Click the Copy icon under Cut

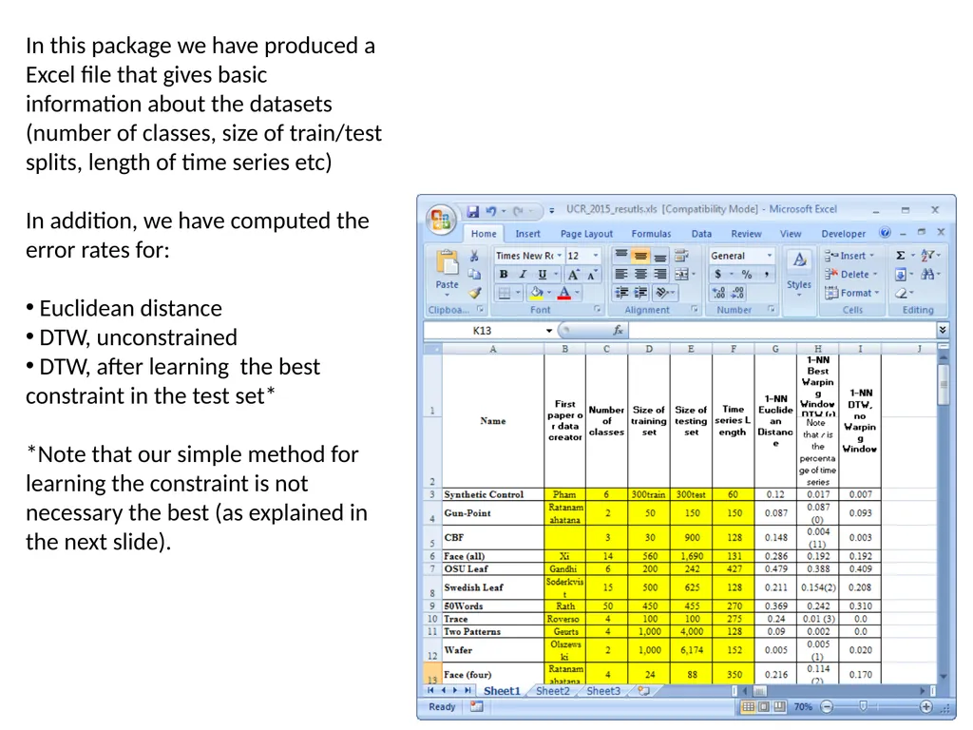(474, 274)
